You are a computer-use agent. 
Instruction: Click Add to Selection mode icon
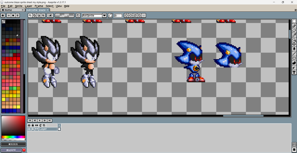click(x=34, y=15)
